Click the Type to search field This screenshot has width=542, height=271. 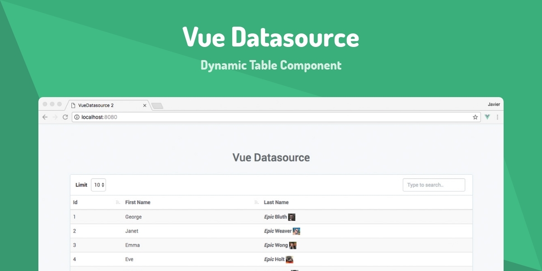click(434, 185)
